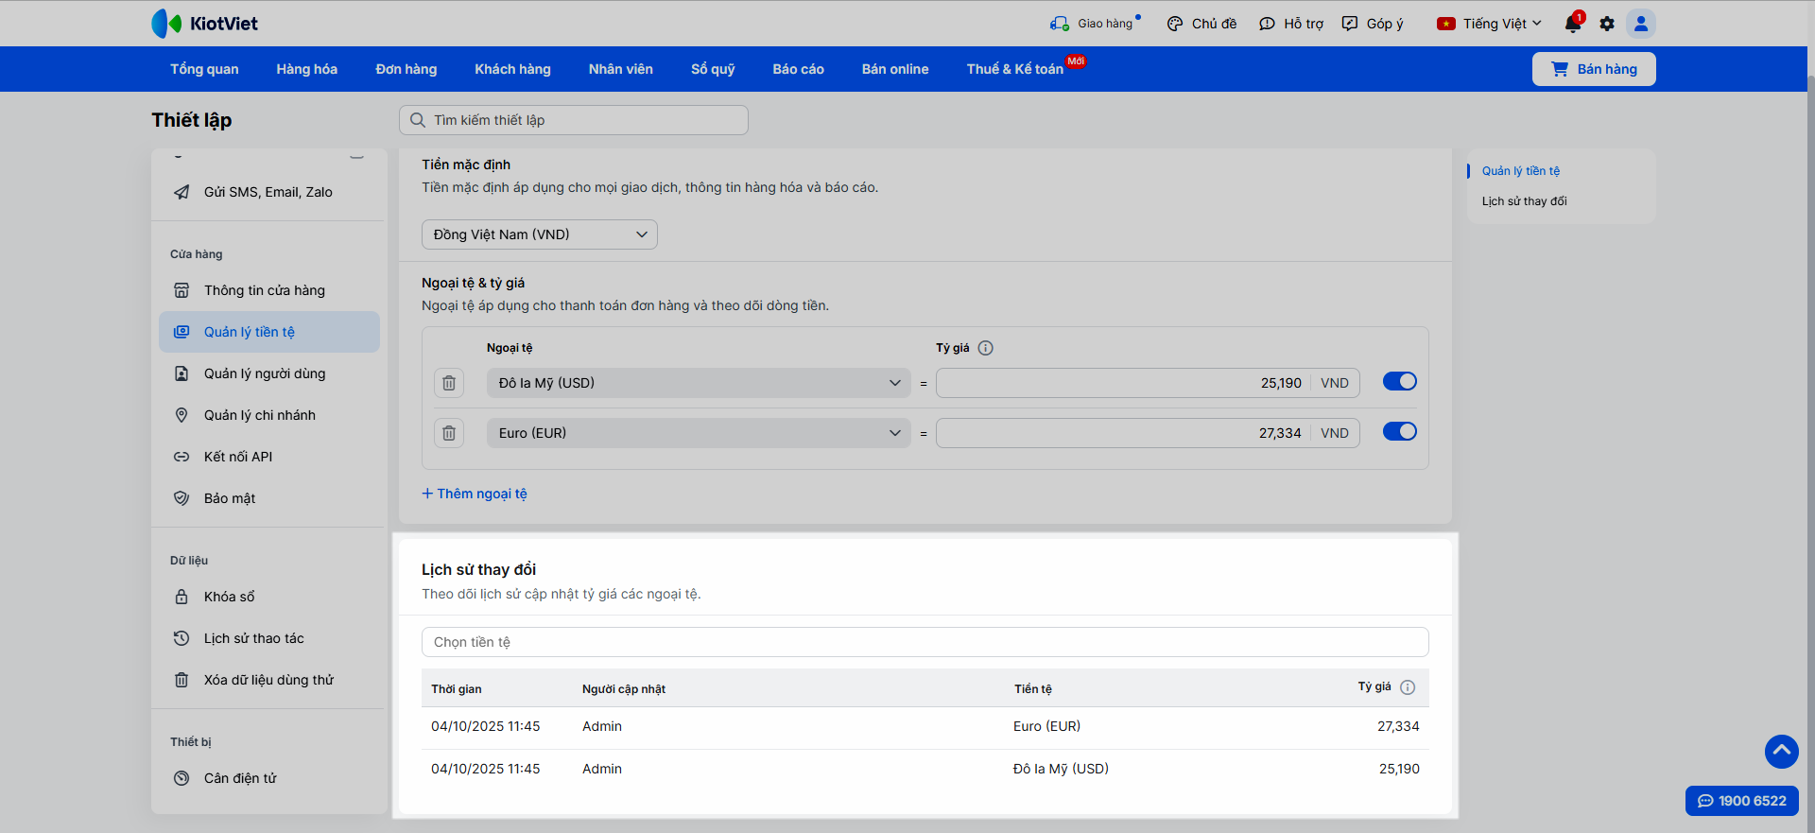This screenshot has width=1815, height=833.
Task: Expand default currency Đồng Việt Nam dropdown
Action: coord(539,234)
